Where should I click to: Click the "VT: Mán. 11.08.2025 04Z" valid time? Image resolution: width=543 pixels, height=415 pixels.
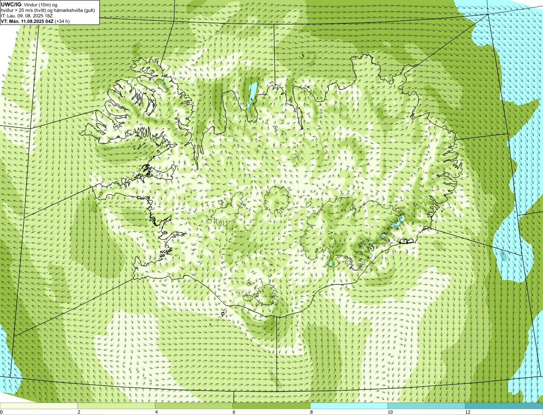[27, 21]
